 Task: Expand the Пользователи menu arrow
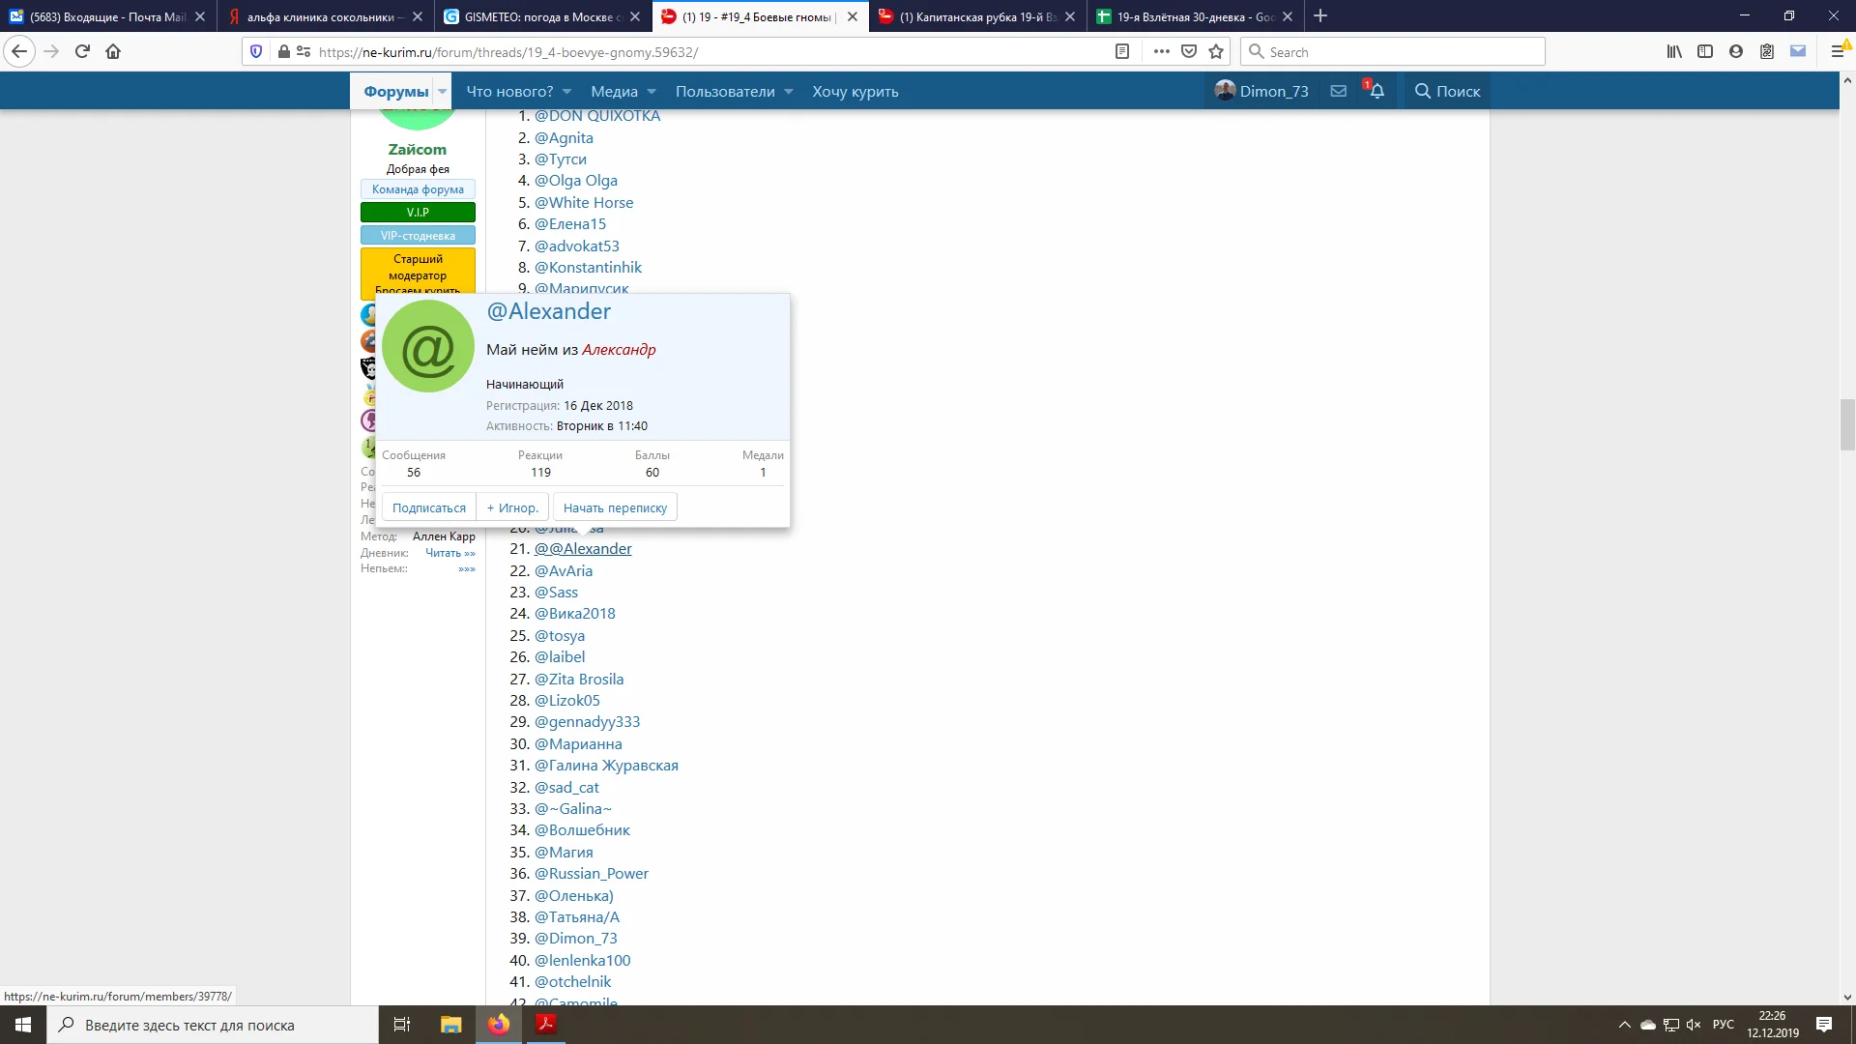(789, 91)
